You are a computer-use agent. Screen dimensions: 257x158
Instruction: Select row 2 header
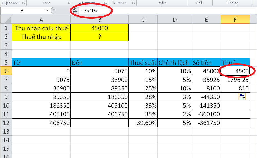(x=6, y=36)
